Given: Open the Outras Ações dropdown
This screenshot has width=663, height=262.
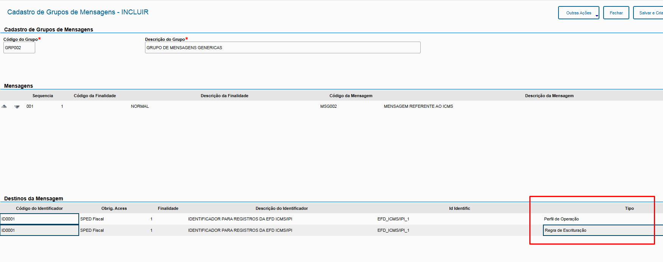Looking at the screenshot, I should pyautogui.click(x=578, y=13).
